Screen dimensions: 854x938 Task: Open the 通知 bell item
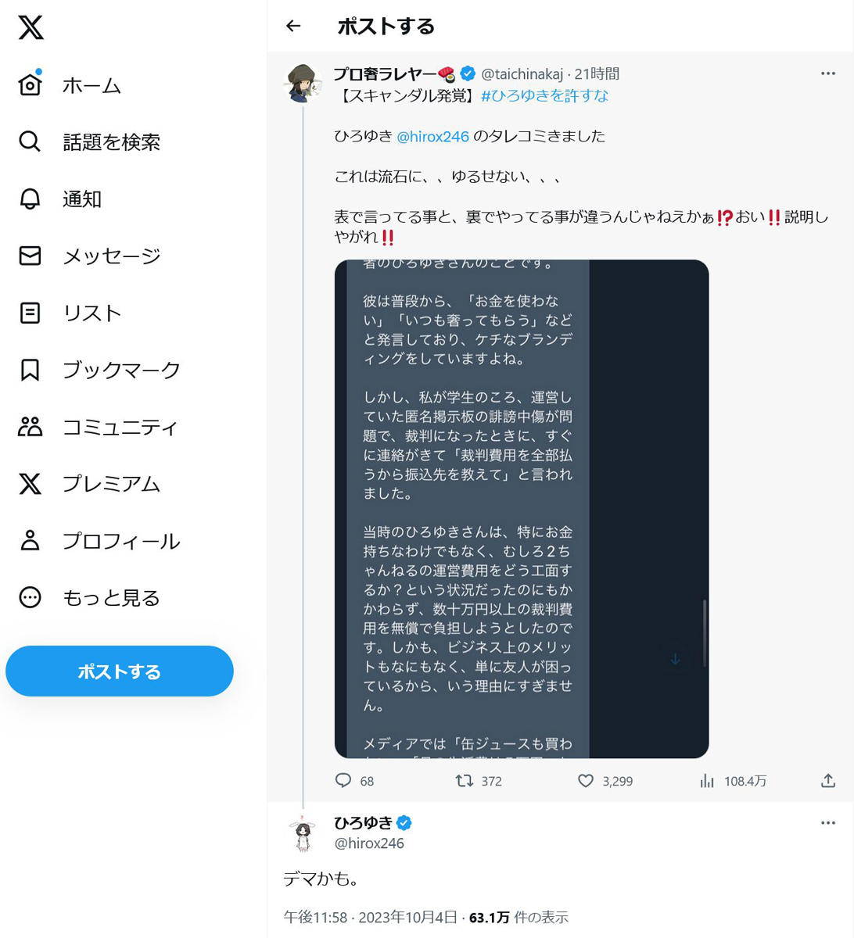60,199
